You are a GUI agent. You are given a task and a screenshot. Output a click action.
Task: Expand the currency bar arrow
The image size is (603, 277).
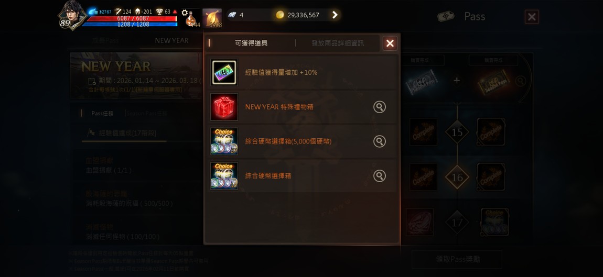[x=335, y=15]
